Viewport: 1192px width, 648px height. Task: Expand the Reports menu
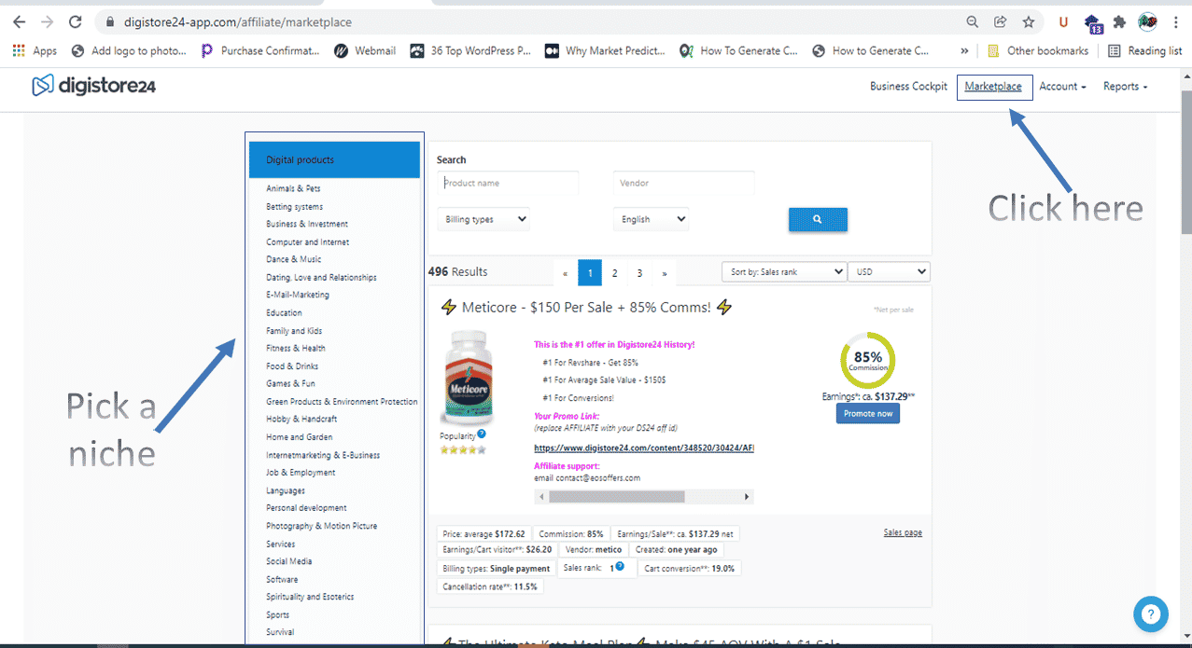(x=1125, y=87)
